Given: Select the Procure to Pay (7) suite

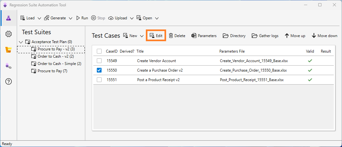Looking at the screenshot, I should tap(52, 71).
